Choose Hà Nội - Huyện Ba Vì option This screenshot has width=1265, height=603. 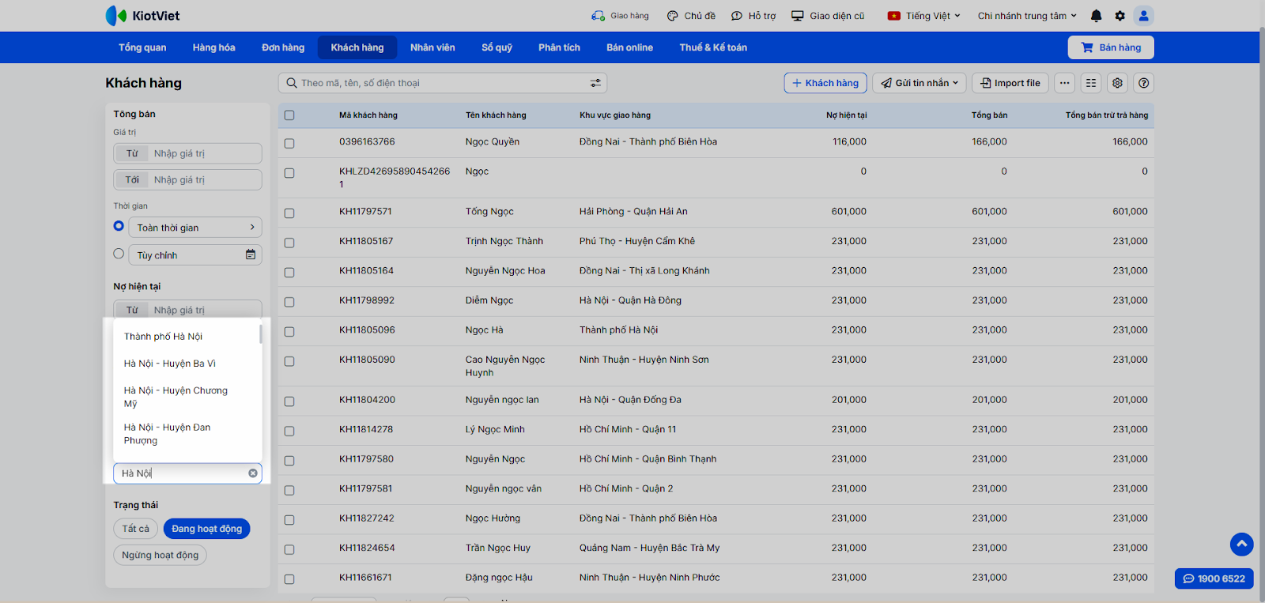[x=170, y=364]
